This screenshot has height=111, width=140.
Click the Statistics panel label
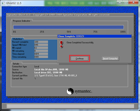[x=17, y=39]
